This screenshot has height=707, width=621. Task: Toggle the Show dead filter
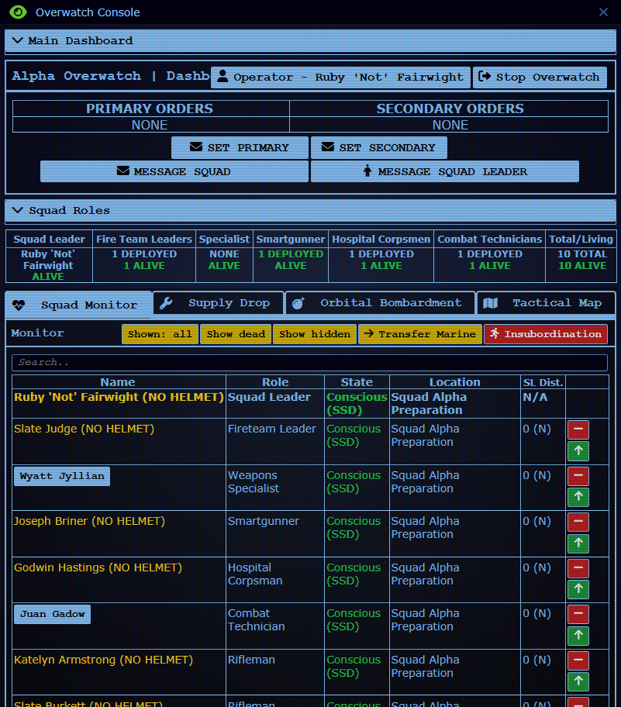click(236, 334)
